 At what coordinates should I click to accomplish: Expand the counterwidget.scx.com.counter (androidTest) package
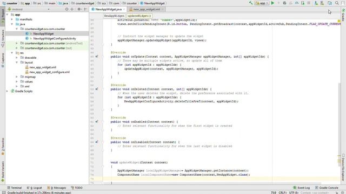17,43
